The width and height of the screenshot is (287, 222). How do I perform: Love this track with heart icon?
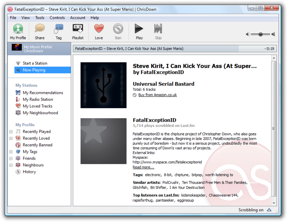[x=99, y=29]
